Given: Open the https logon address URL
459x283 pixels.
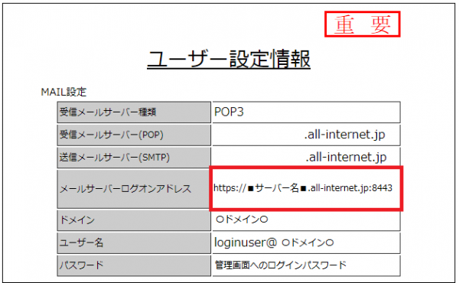Looking at the screenshot, I should 303,188.
